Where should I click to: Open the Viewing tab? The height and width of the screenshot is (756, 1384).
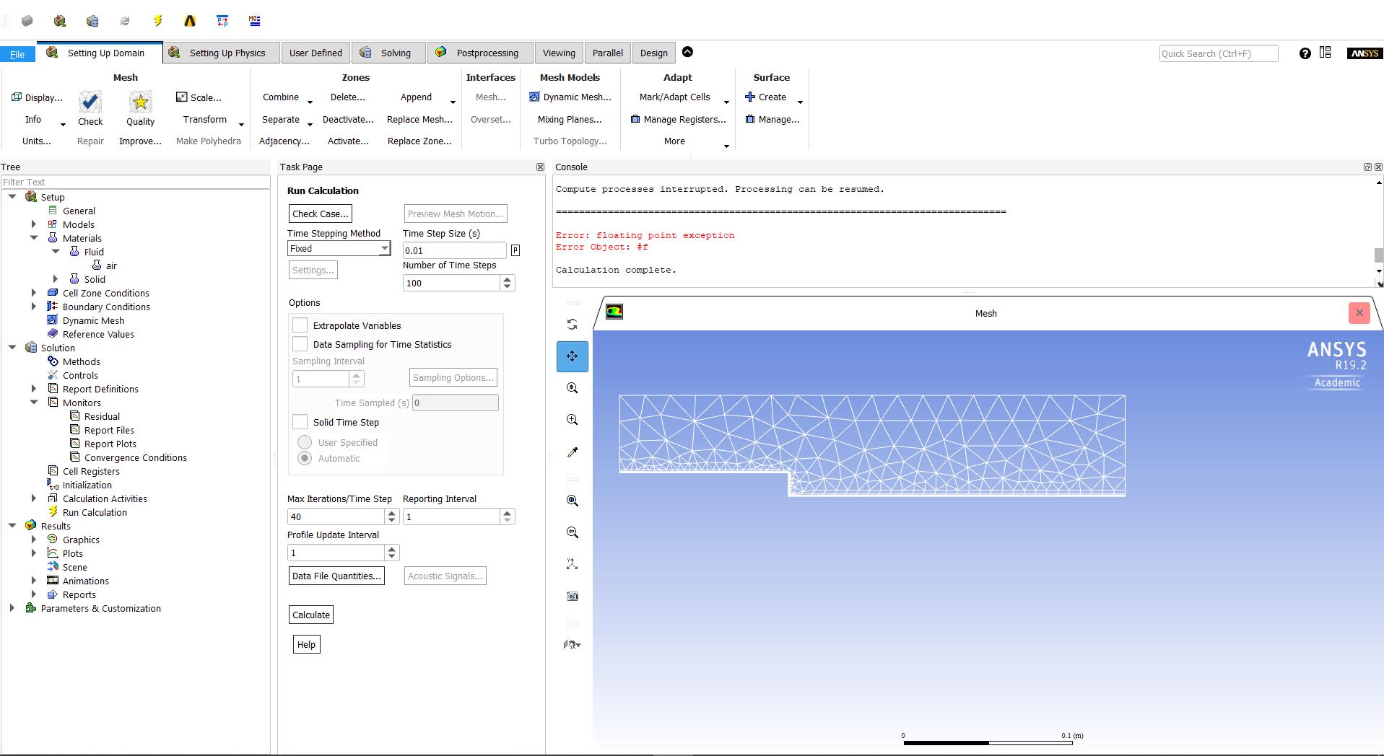pos(559,53)
